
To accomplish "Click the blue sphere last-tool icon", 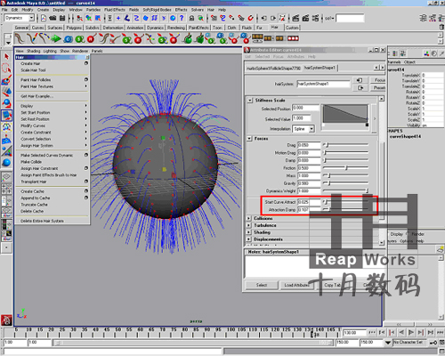I will tap(6, 162).
